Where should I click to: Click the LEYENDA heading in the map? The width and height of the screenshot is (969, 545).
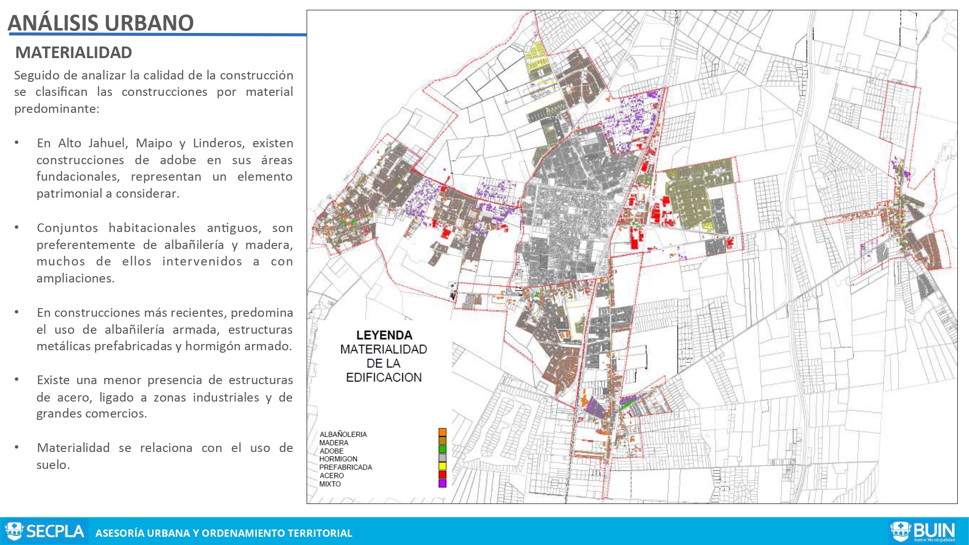pos(384,335)
